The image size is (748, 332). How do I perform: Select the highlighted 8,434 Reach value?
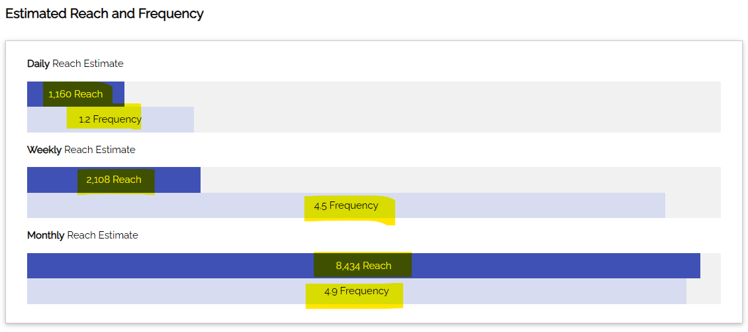coord(363,266)
